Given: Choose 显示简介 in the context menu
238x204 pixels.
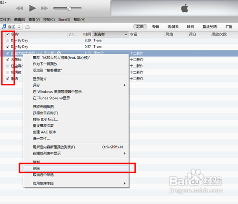Looking at the screenshot, I should point(76,79).
